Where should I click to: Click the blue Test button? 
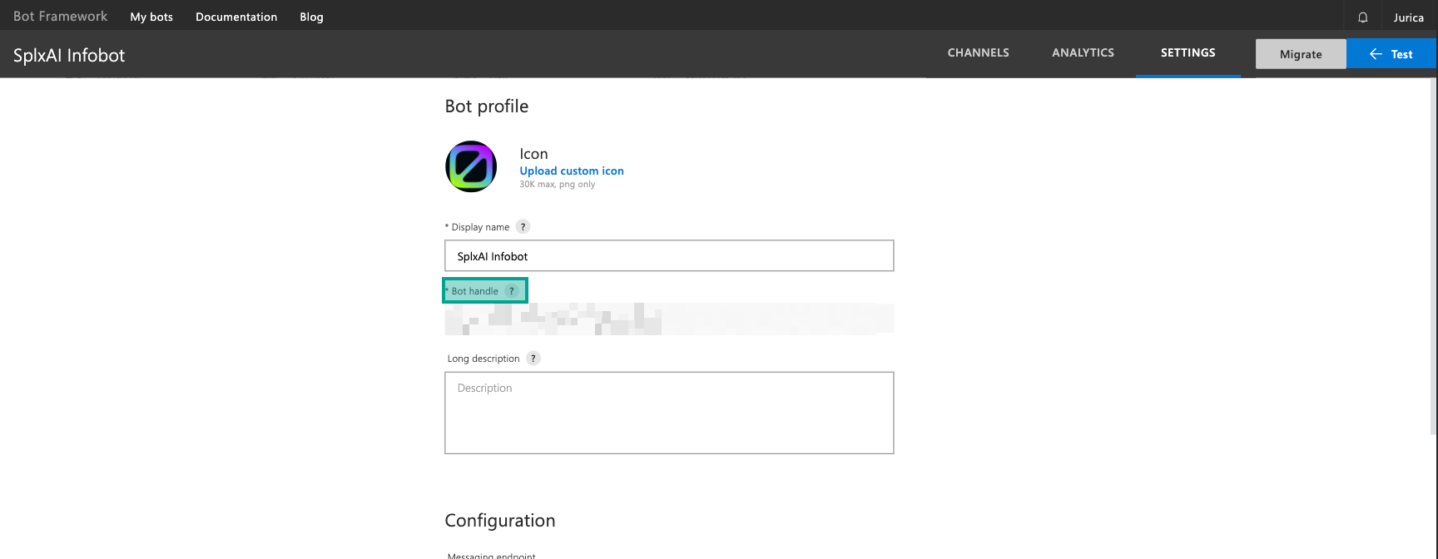(x=1391, y=54)
